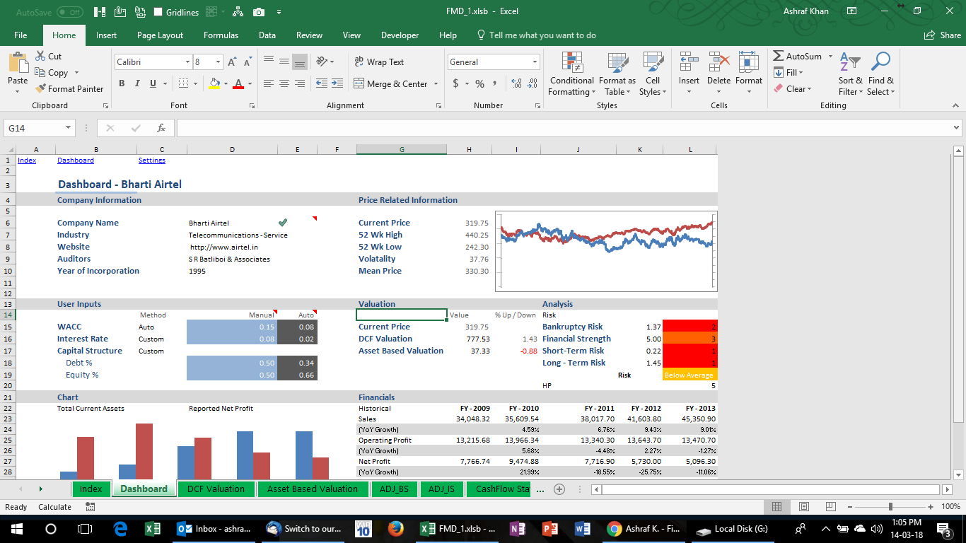966x543 pixels.
Task: Click the Share button
Action: click(943, 35)
